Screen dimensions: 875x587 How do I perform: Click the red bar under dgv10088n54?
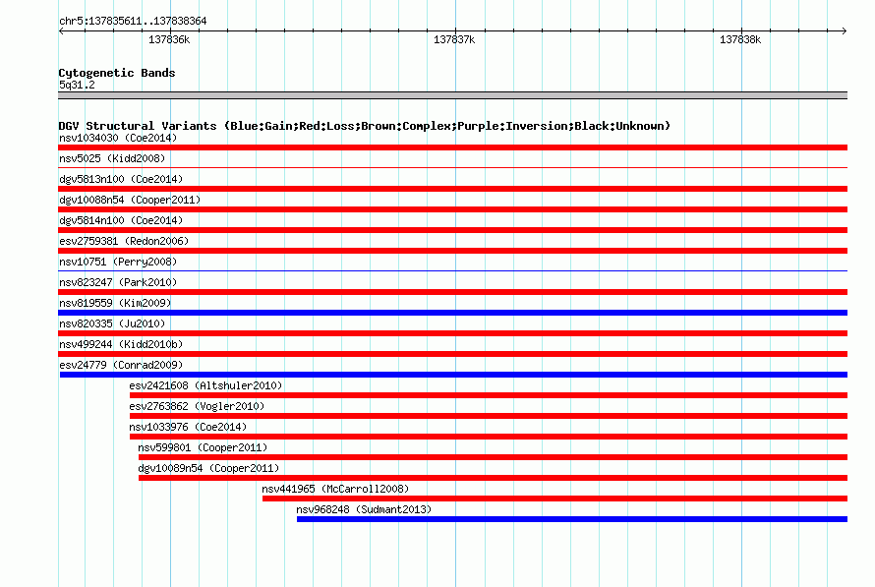coord(452,209)
